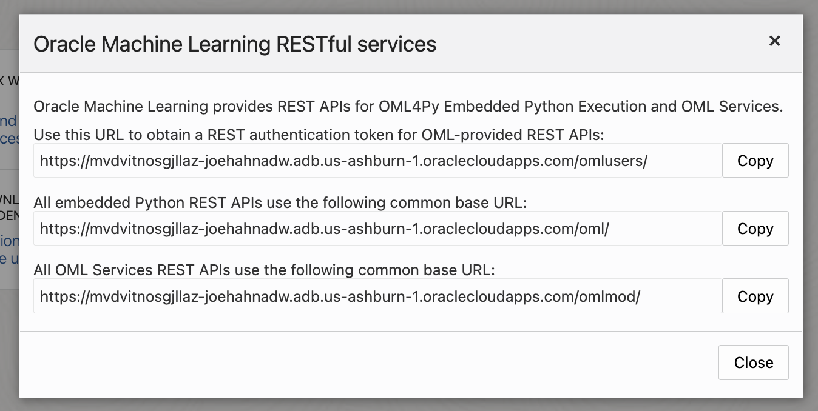This screenshot has height=411, width=818.
Task: Click the 'All embedded Python REST APIs' label
Action: pyautogui.click(x=280, y=202)
